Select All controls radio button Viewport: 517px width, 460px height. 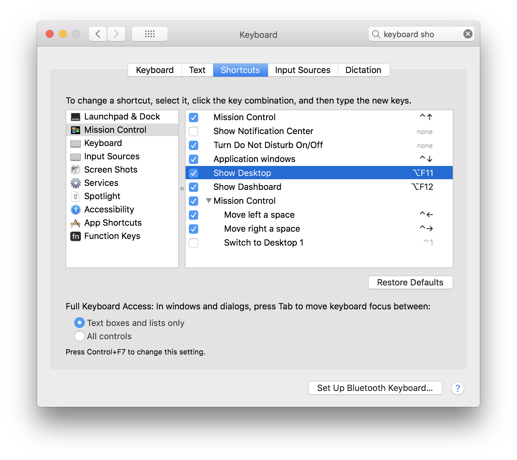(x=80, y=336)
